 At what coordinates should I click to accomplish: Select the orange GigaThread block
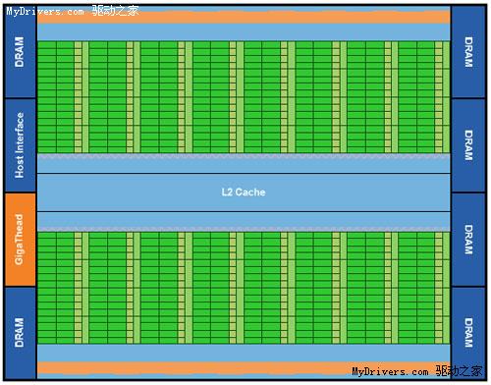(20, 240)
